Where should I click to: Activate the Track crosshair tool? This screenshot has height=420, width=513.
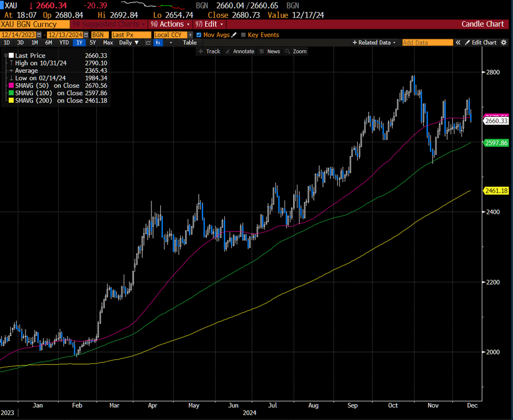[x=210, y=52]
